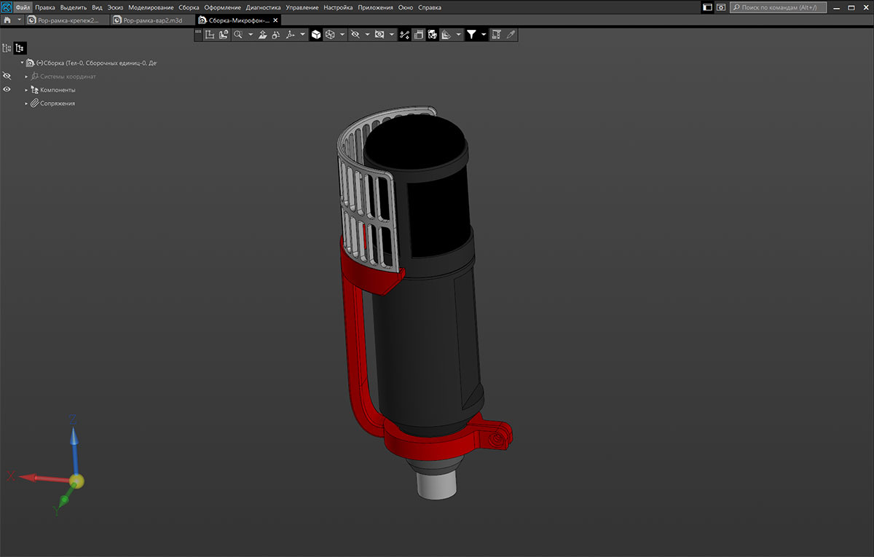Select shaded solid cube display mode
Viewport: 874px width, 557px height.
316,34
